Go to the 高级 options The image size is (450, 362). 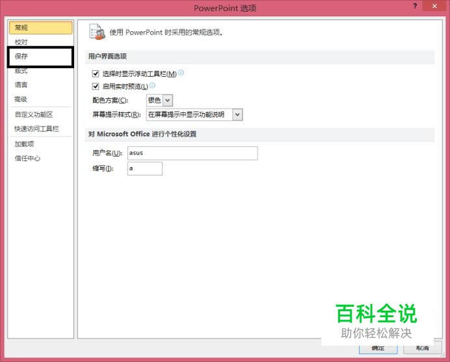coord(41,99)
